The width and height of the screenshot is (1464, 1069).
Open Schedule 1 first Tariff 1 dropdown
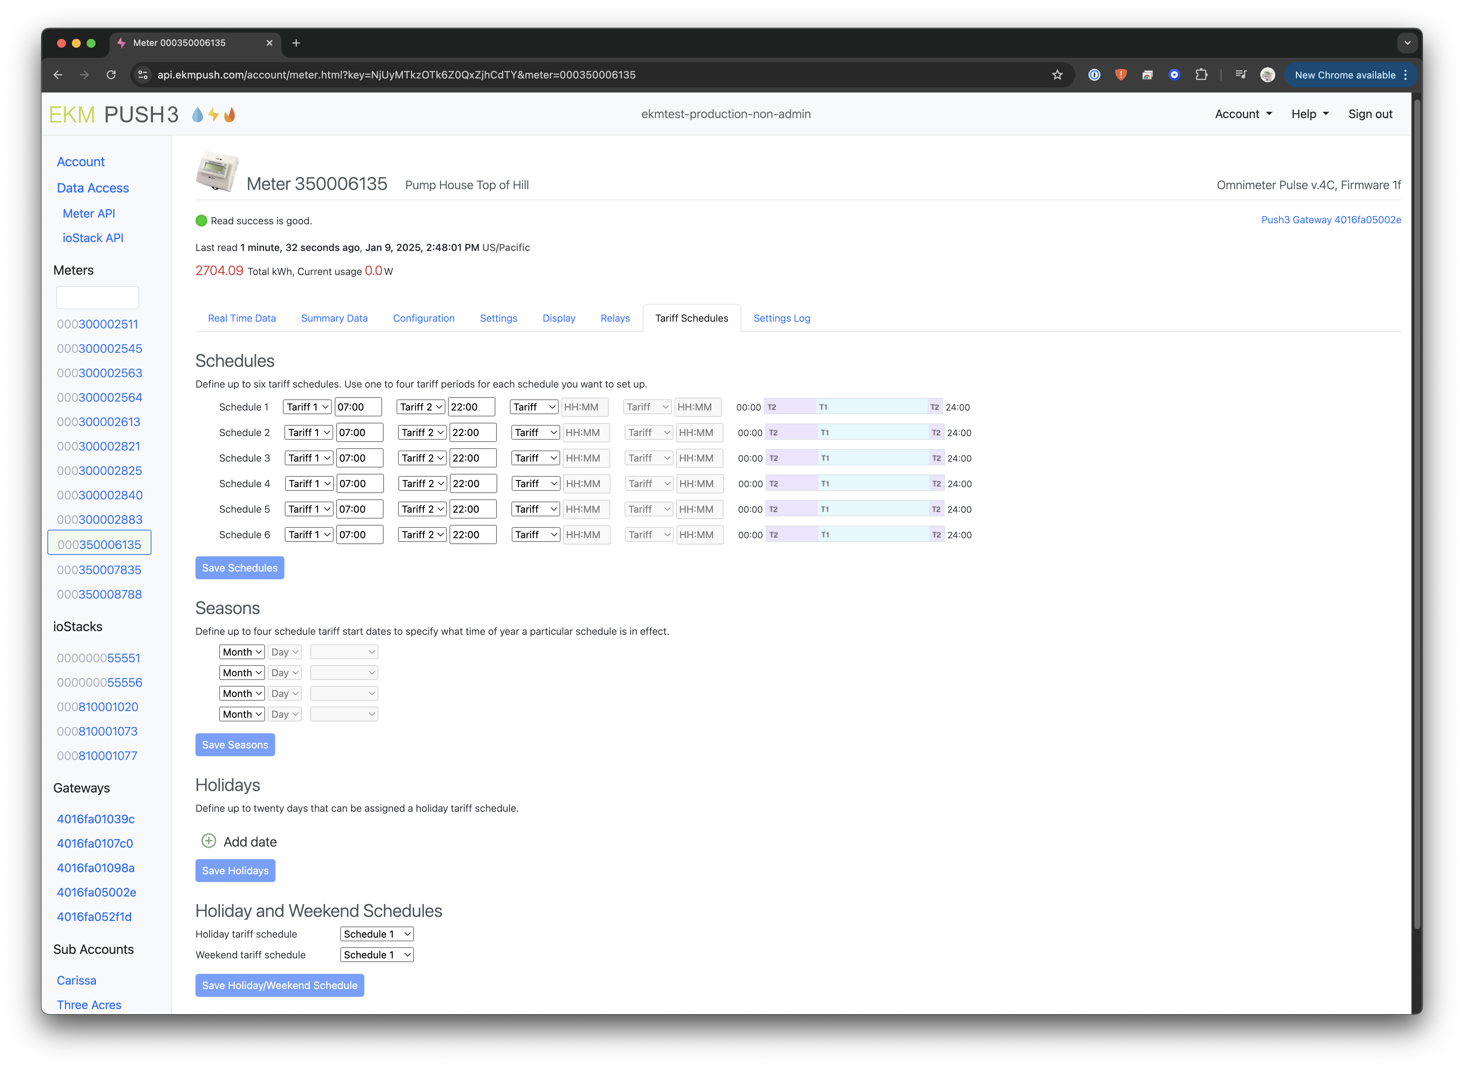pos(307,407)
